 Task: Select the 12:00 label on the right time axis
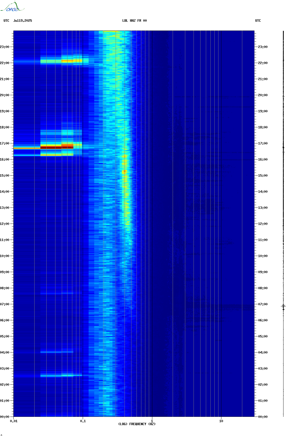point(263,224)
